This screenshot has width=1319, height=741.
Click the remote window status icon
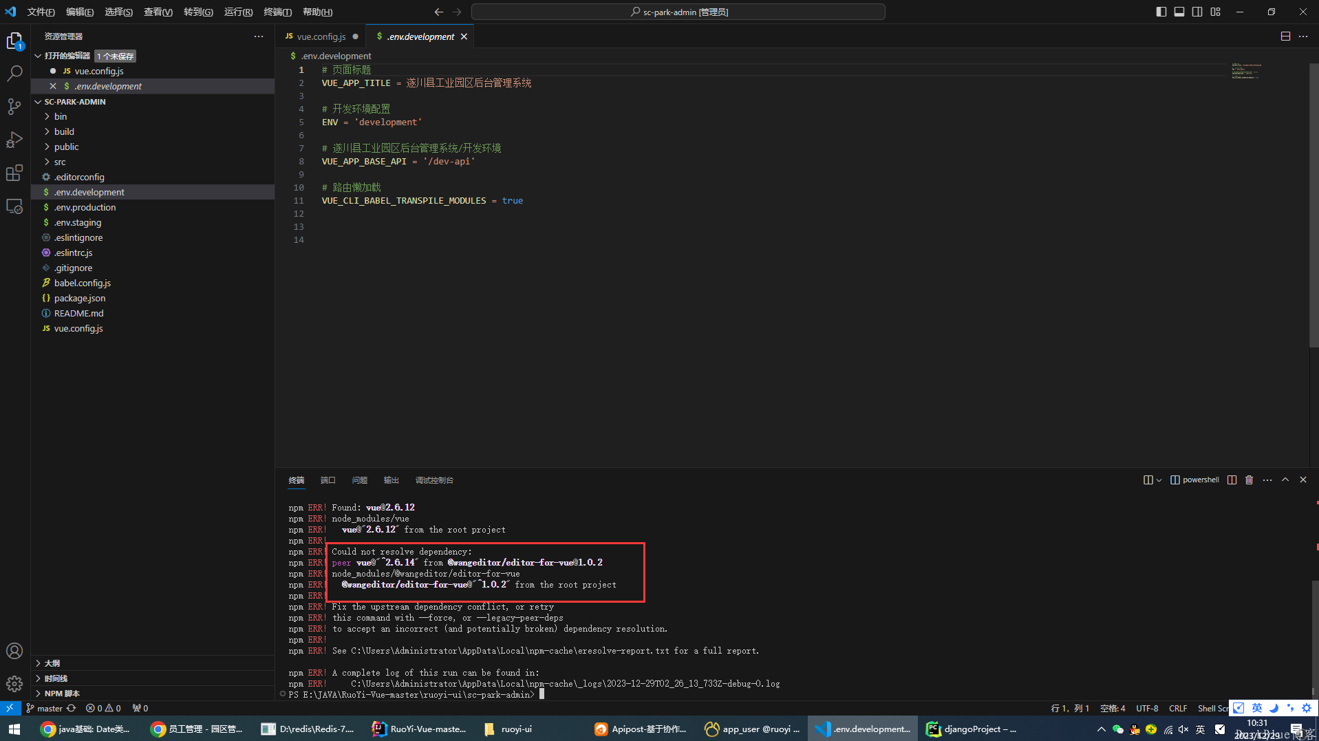pos(10,708)
